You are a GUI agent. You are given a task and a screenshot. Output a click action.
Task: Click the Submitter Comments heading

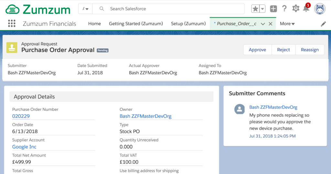(257, 93)
